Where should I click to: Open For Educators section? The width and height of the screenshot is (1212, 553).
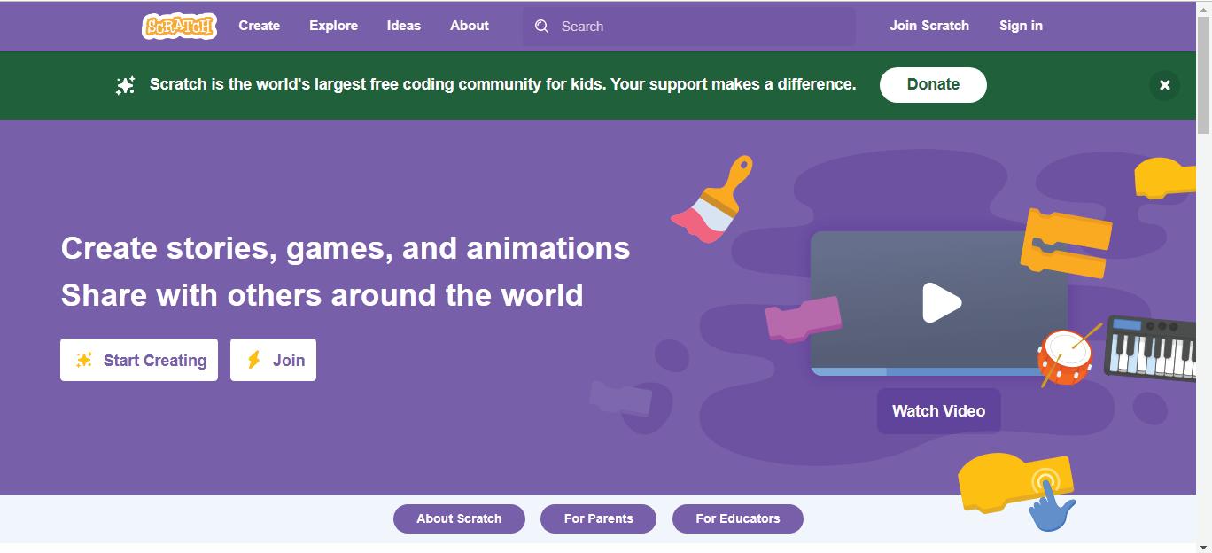click(738, 518)
